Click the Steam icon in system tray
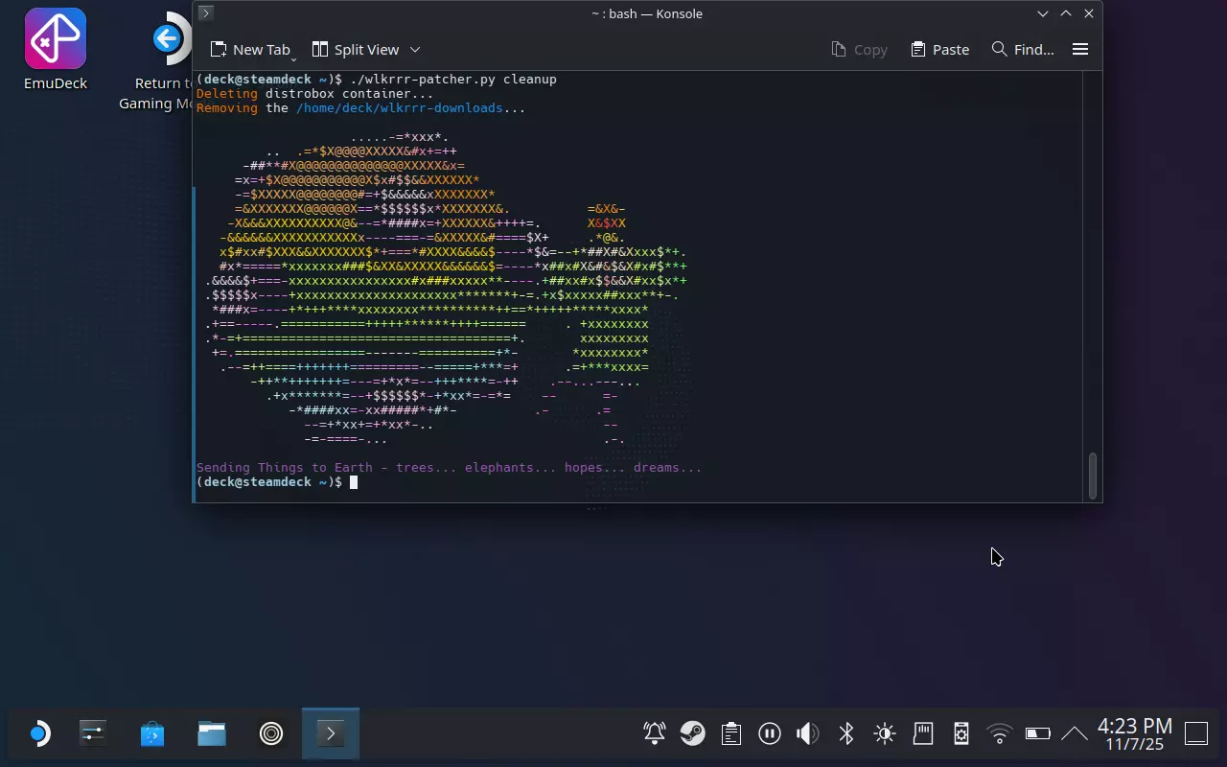Image resolution: width=1227 pixels, height=767 pixels. coord(692,734)
